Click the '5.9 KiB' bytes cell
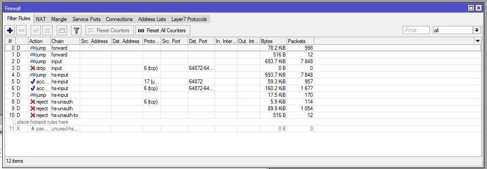The height and width of the screenshot is (169, 487). (273, 102)
